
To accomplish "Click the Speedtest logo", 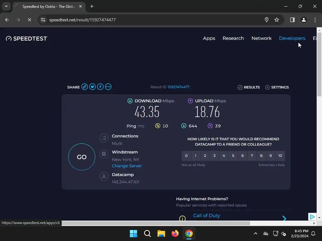I will click(x=27, y=39).
